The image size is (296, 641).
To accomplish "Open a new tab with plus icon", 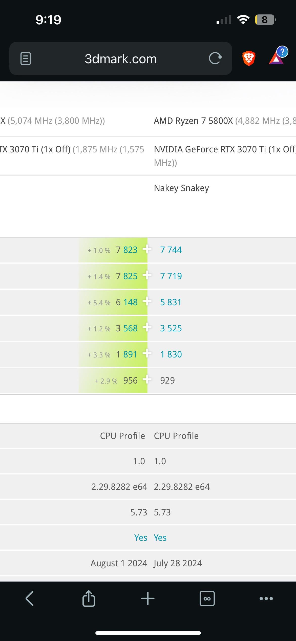I will 148,598.
